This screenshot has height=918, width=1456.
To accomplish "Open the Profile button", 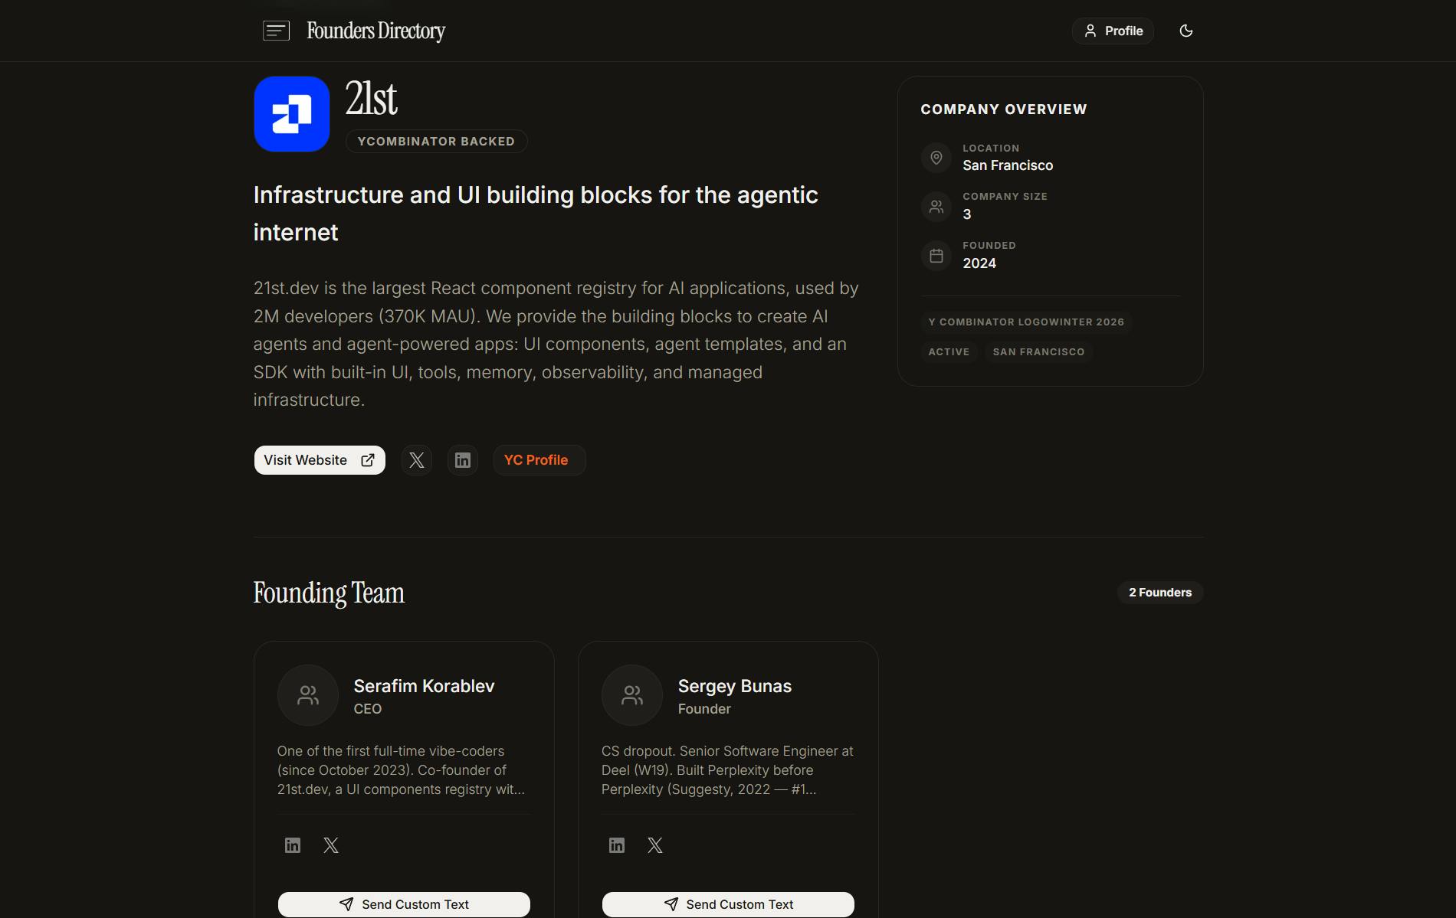I will 1113,31.
